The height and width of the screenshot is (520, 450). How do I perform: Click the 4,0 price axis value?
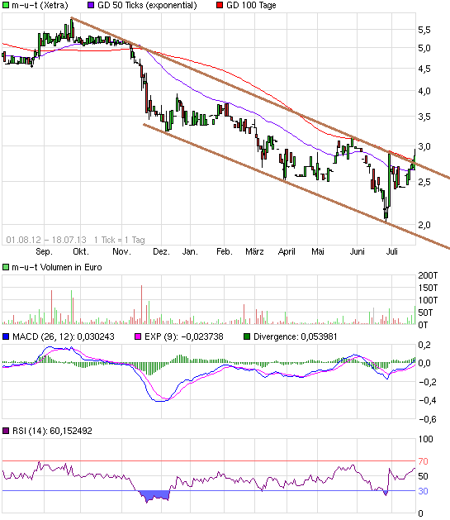(424, 91)
